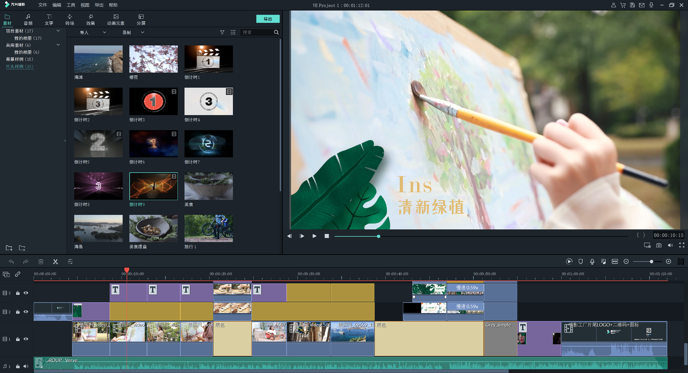Screen dimensions: 688x373
Task: Open the clip adjust settings icon
Action: point(70,262)
